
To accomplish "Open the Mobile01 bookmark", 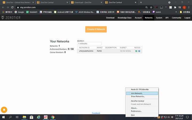I will point(32,12).
